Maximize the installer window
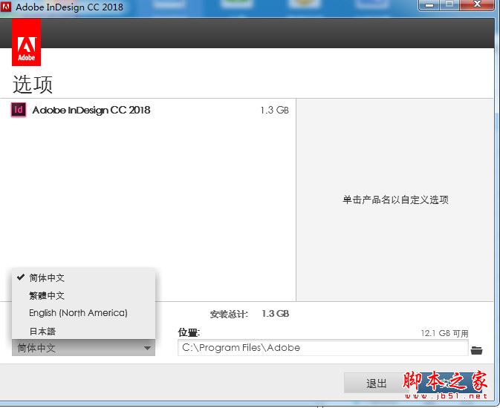500x408 pixels. (x=449, y=4)
